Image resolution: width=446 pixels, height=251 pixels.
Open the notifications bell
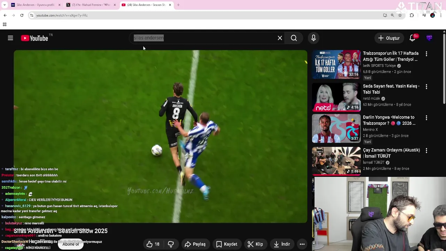coord(413,38)
